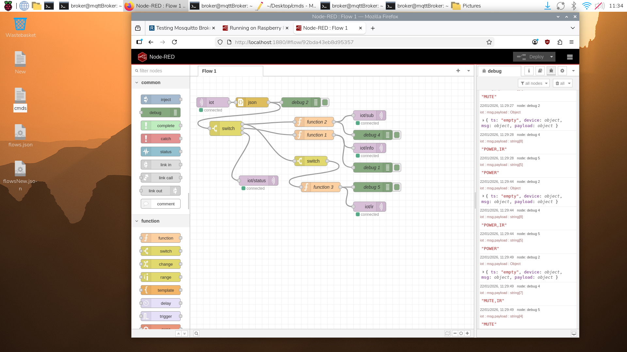Expand all palette categories arrow
This screenshot has width=627, height=352.
point(185,334)
